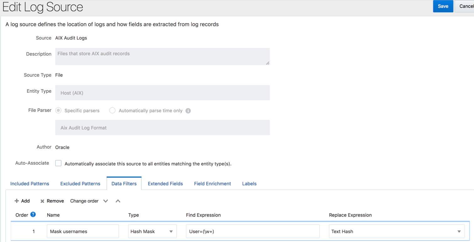The height and width of the screenshot is (242, 474).
Task: Open the Extended Fields tab
Action: pyautogui.click(x=165, y=184)
